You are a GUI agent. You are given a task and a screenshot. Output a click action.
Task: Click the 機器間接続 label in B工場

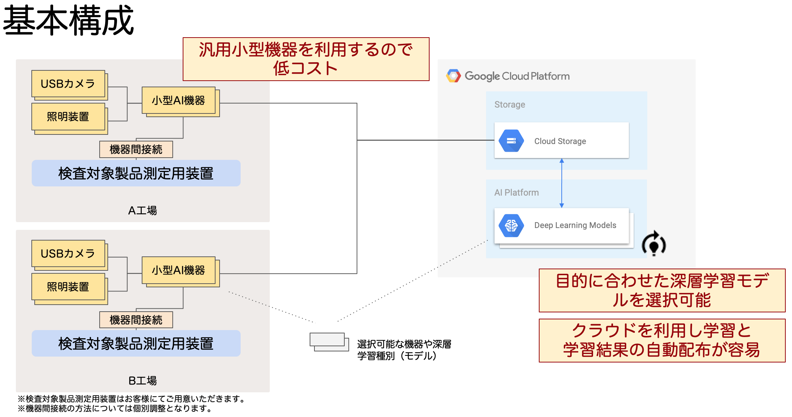[136, 320]
